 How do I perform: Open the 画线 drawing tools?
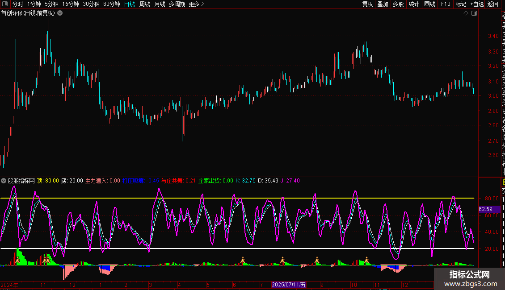coord(429,4)
